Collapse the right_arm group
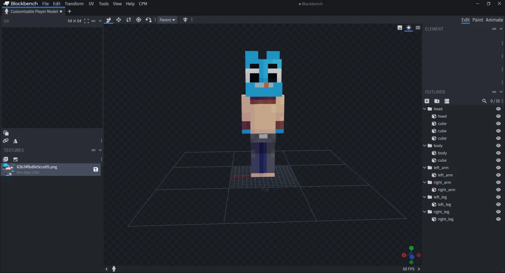 [425, 182]
